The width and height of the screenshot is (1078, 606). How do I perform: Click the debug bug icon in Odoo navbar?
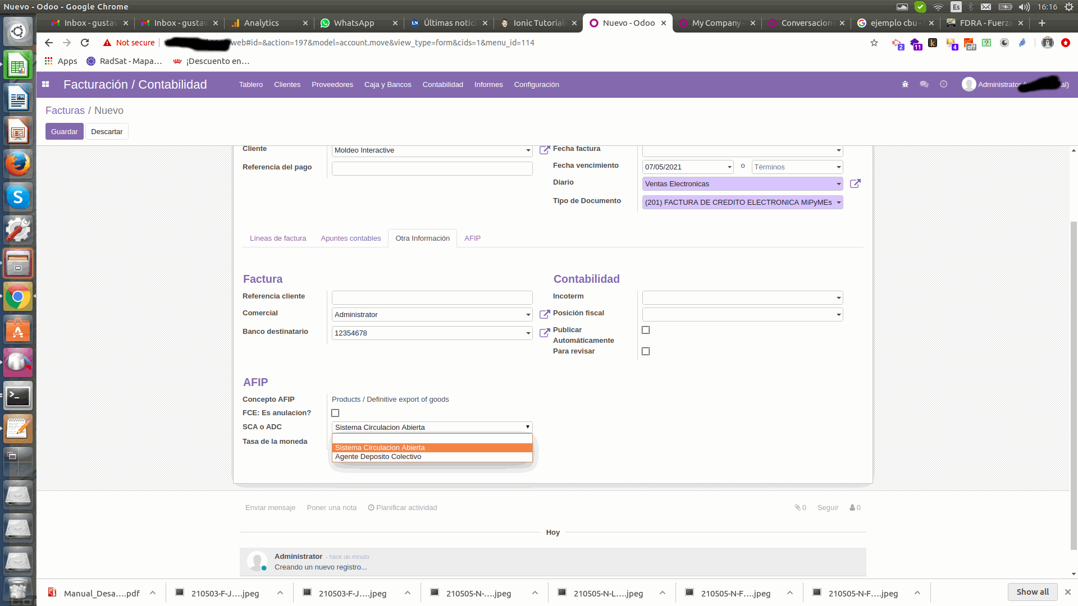905,84
